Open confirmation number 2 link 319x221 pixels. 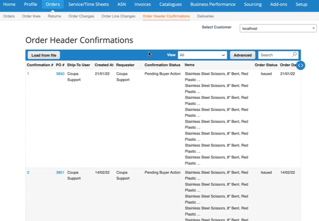[x=28, y=172]
